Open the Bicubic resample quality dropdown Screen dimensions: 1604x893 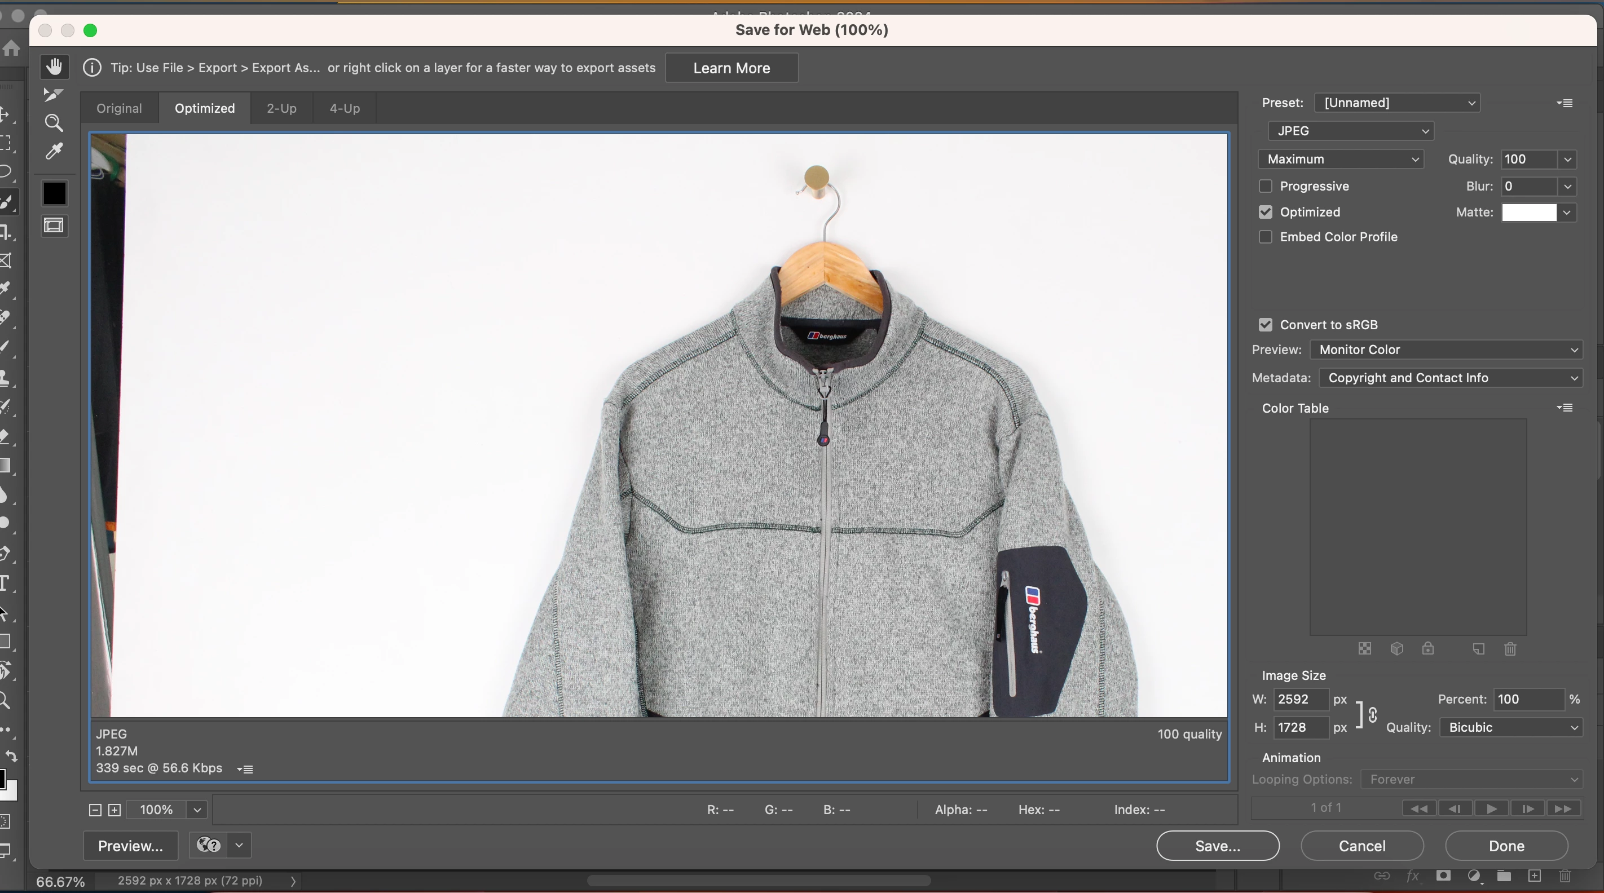1511,727
